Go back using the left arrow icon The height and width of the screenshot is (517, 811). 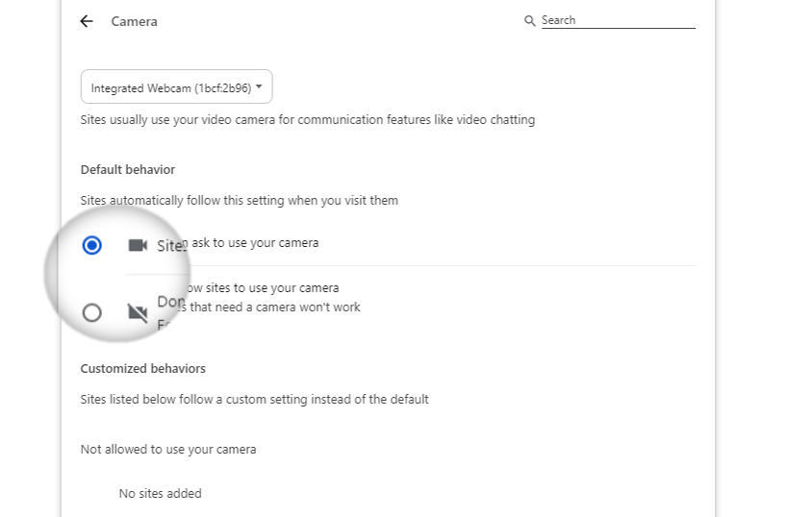click(x=87, y=21)
